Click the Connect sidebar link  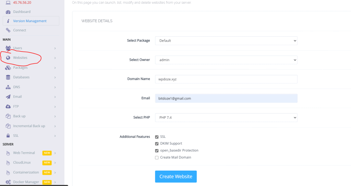(20, 30)
